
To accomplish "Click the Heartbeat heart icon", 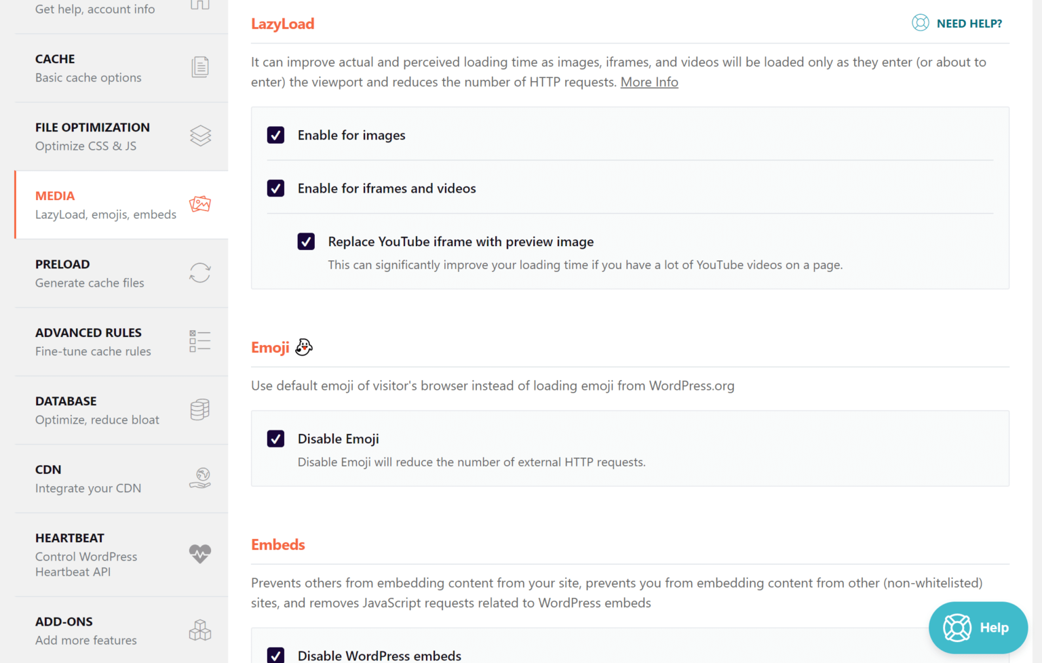I will point(200,554).
